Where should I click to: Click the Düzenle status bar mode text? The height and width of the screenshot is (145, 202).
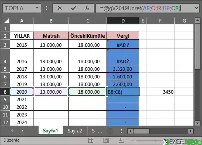[x=11, y=140]
